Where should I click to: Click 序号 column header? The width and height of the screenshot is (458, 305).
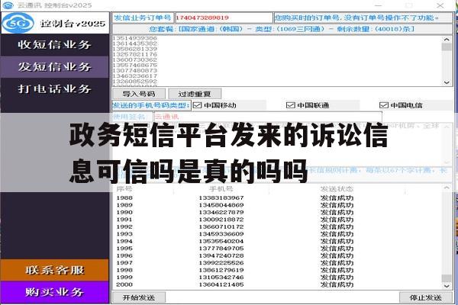point(124,189)
